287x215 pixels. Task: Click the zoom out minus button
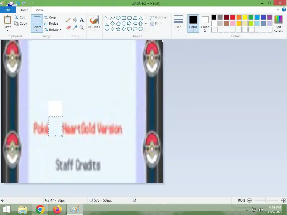(x=249, y=200)
